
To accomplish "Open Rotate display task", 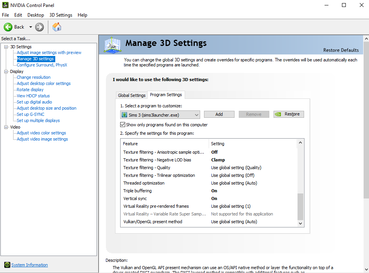I will [x=30, y=90].
